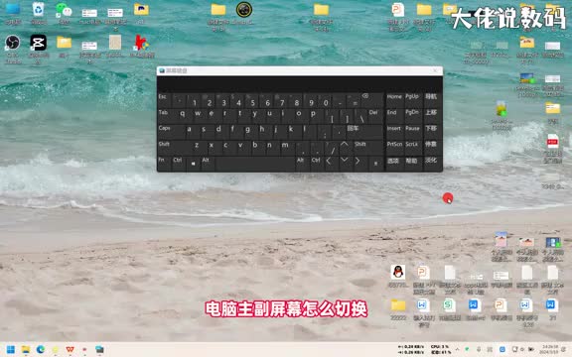The width and height of the screenshot is (572, 357).
Task: Expand the hidden tray icons chevron
Action: coord(458,349)
